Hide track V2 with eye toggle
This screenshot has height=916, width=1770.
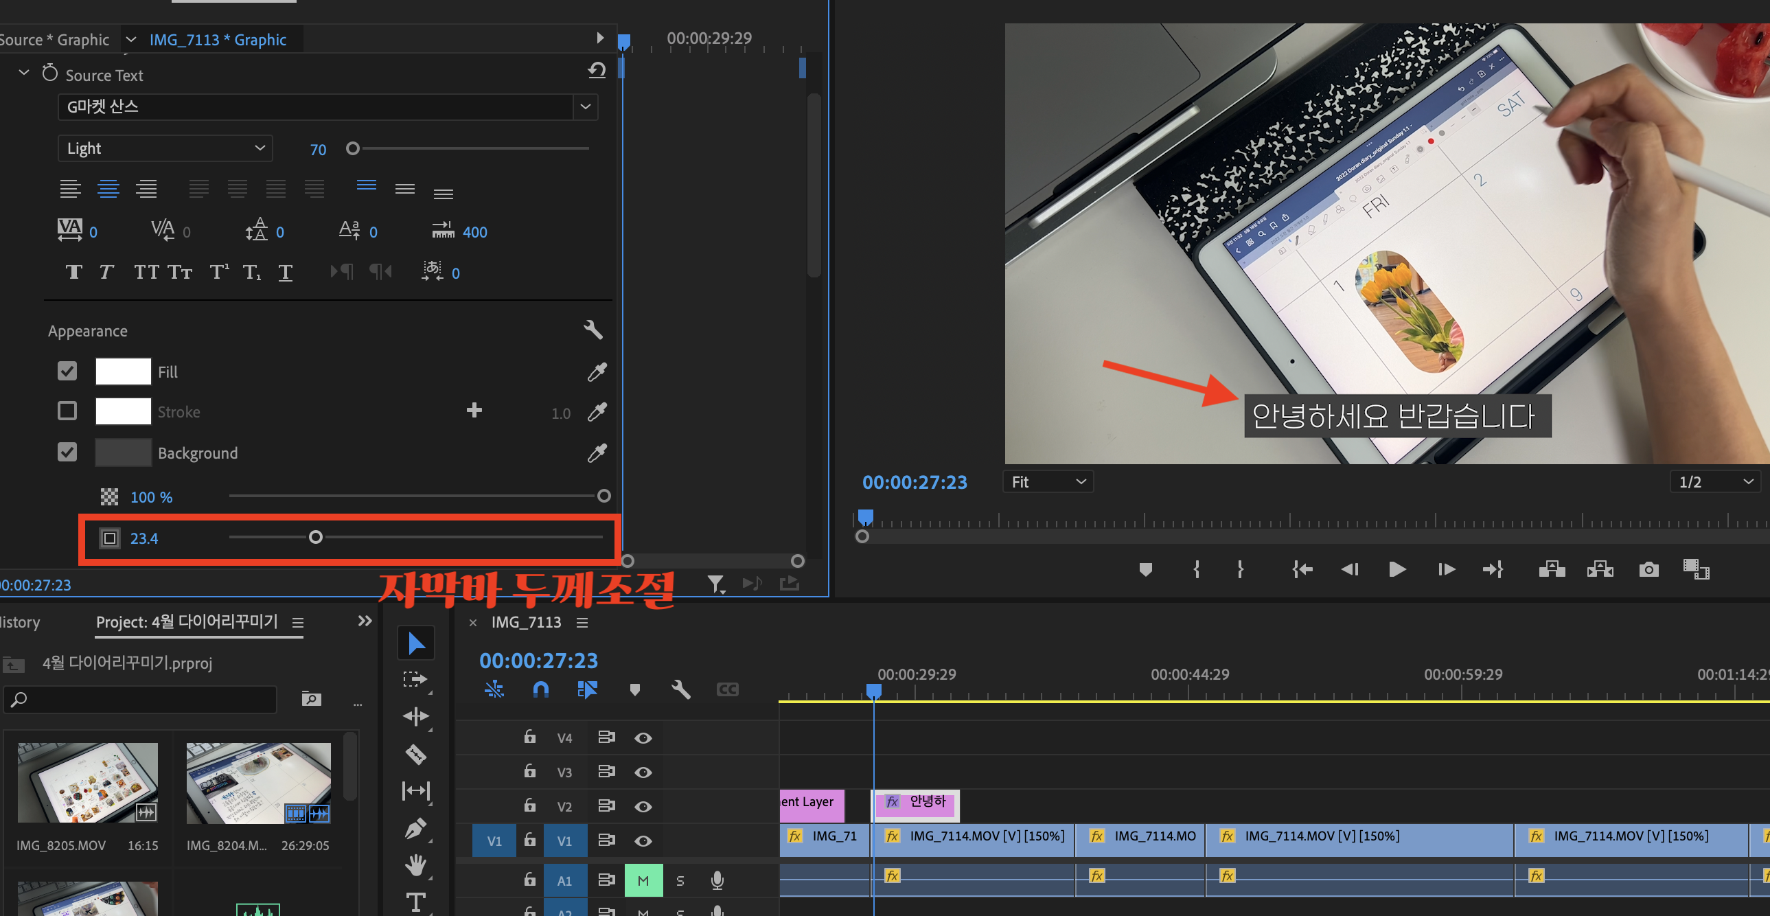tap(643, 806)
